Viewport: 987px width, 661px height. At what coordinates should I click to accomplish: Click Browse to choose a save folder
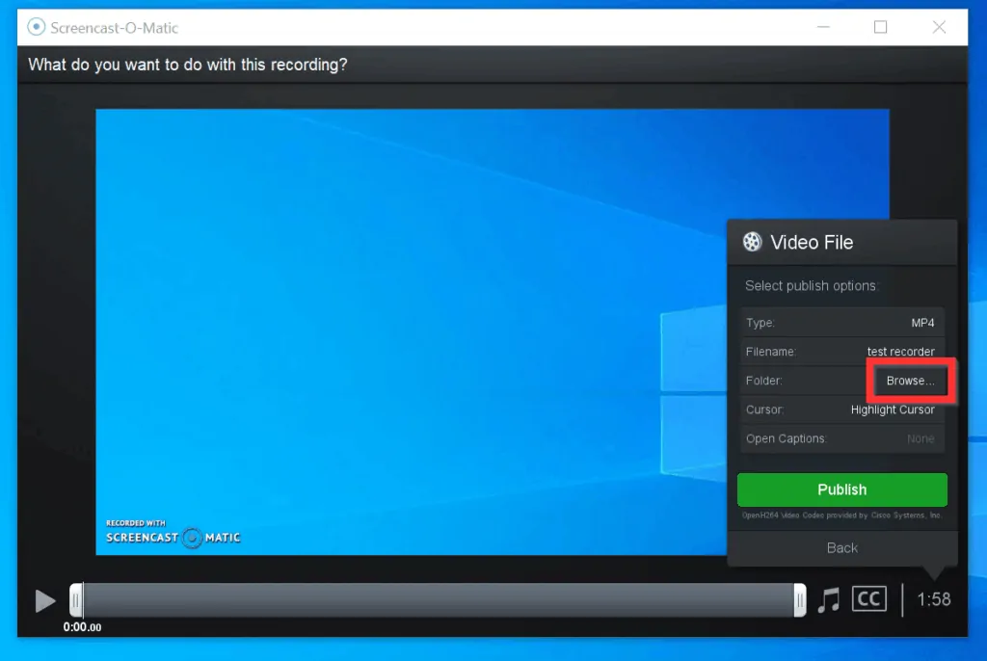pos(909,380)
